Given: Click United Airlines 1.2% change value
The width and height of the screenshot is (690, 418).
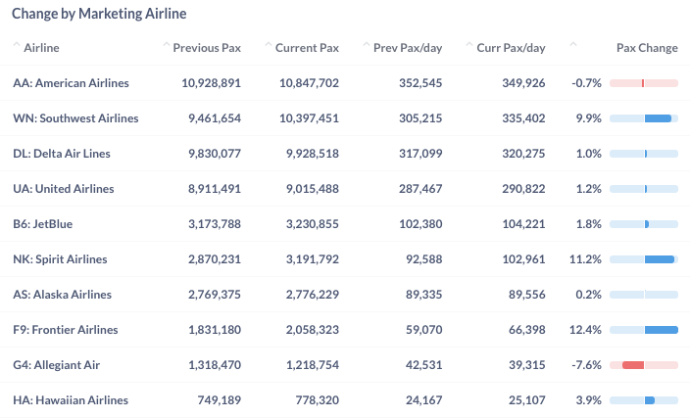Looking at the screenshot, I should 588,189.
